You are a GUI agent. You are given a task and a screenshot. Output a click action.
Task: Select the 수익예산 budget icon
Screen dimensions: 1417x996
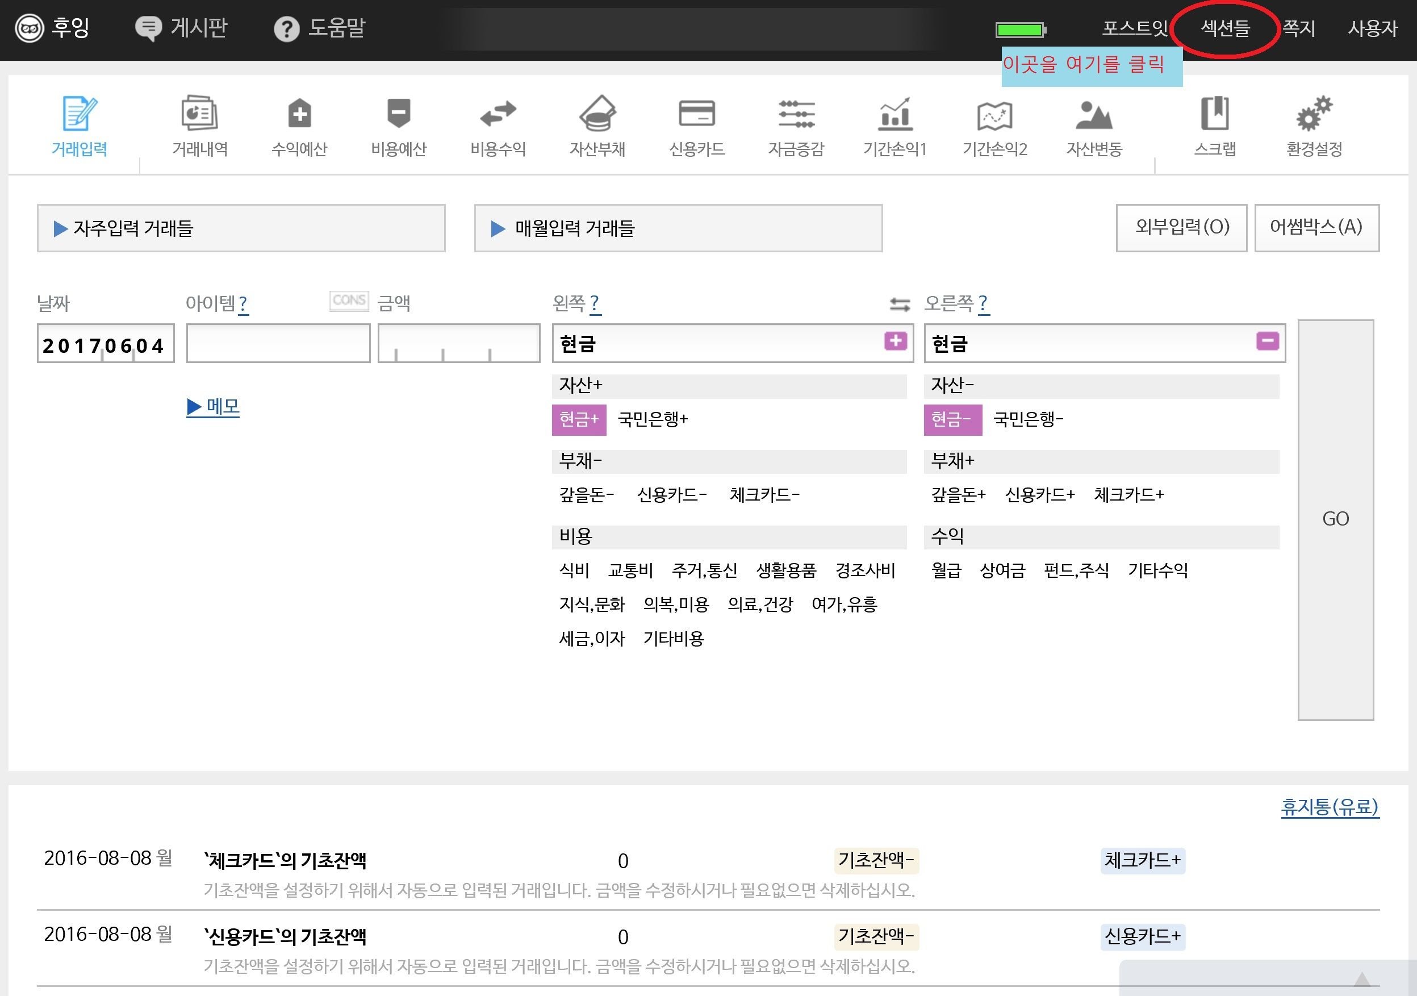[x=299, y=127]
